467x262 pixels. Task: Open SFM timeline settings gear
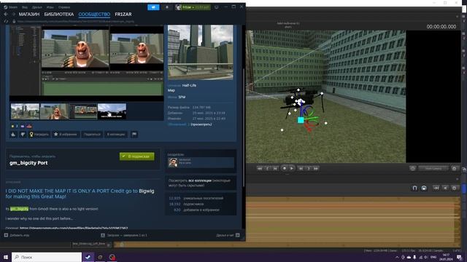click(454, 188)
